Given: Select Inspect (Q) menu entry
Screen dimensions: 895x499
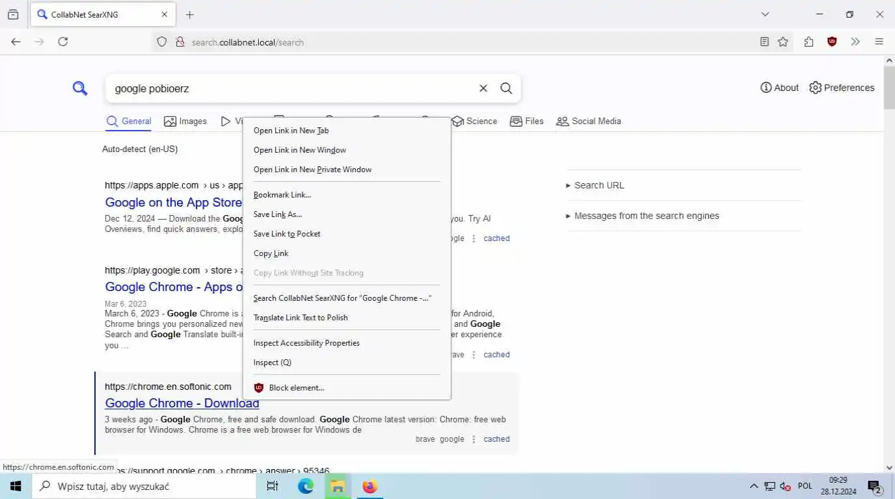Looking at the screenshot, I should (x=347, y=363).
